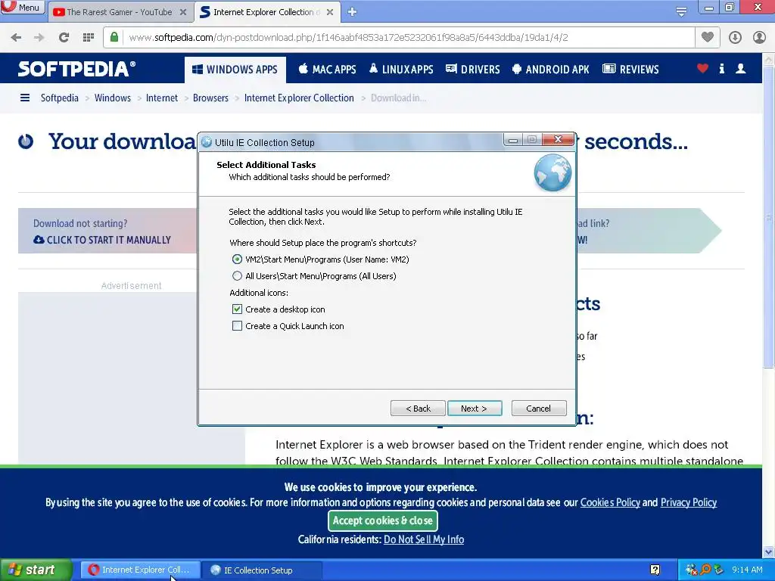The width and height of the screenshot is (775, 581).
Task: Go to Browsers breadcrumb link
Action: [210, 98]
